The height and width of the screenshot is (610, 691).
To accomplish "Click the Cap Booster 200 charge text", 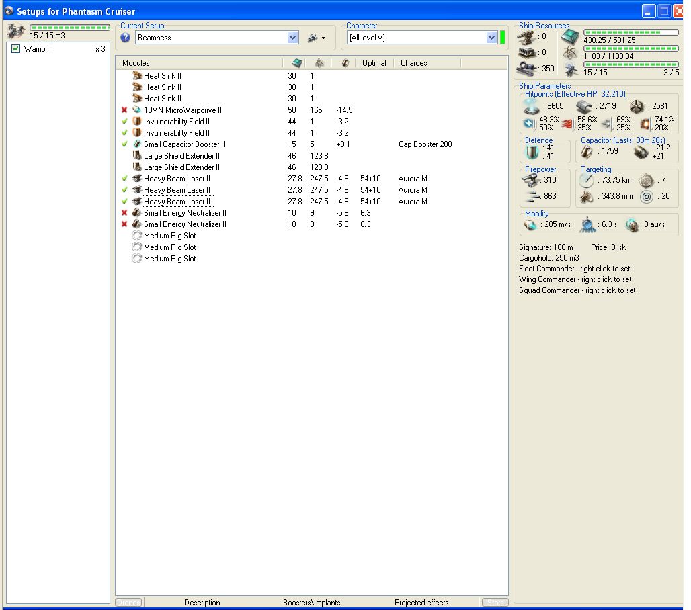I will [425, 144].
